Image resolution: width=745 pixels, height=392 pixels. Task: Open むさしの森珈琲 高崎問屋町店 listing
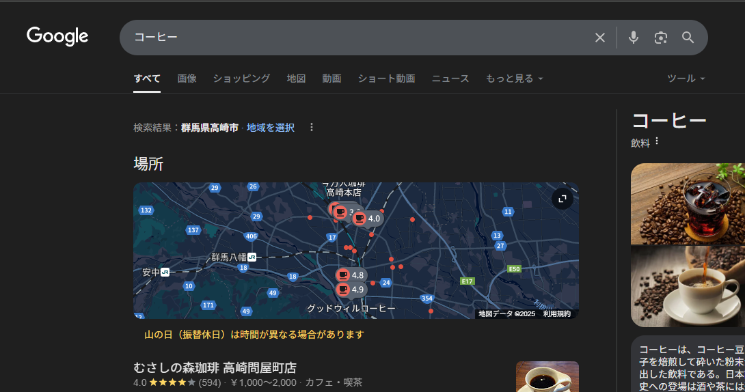coord(215,368)
